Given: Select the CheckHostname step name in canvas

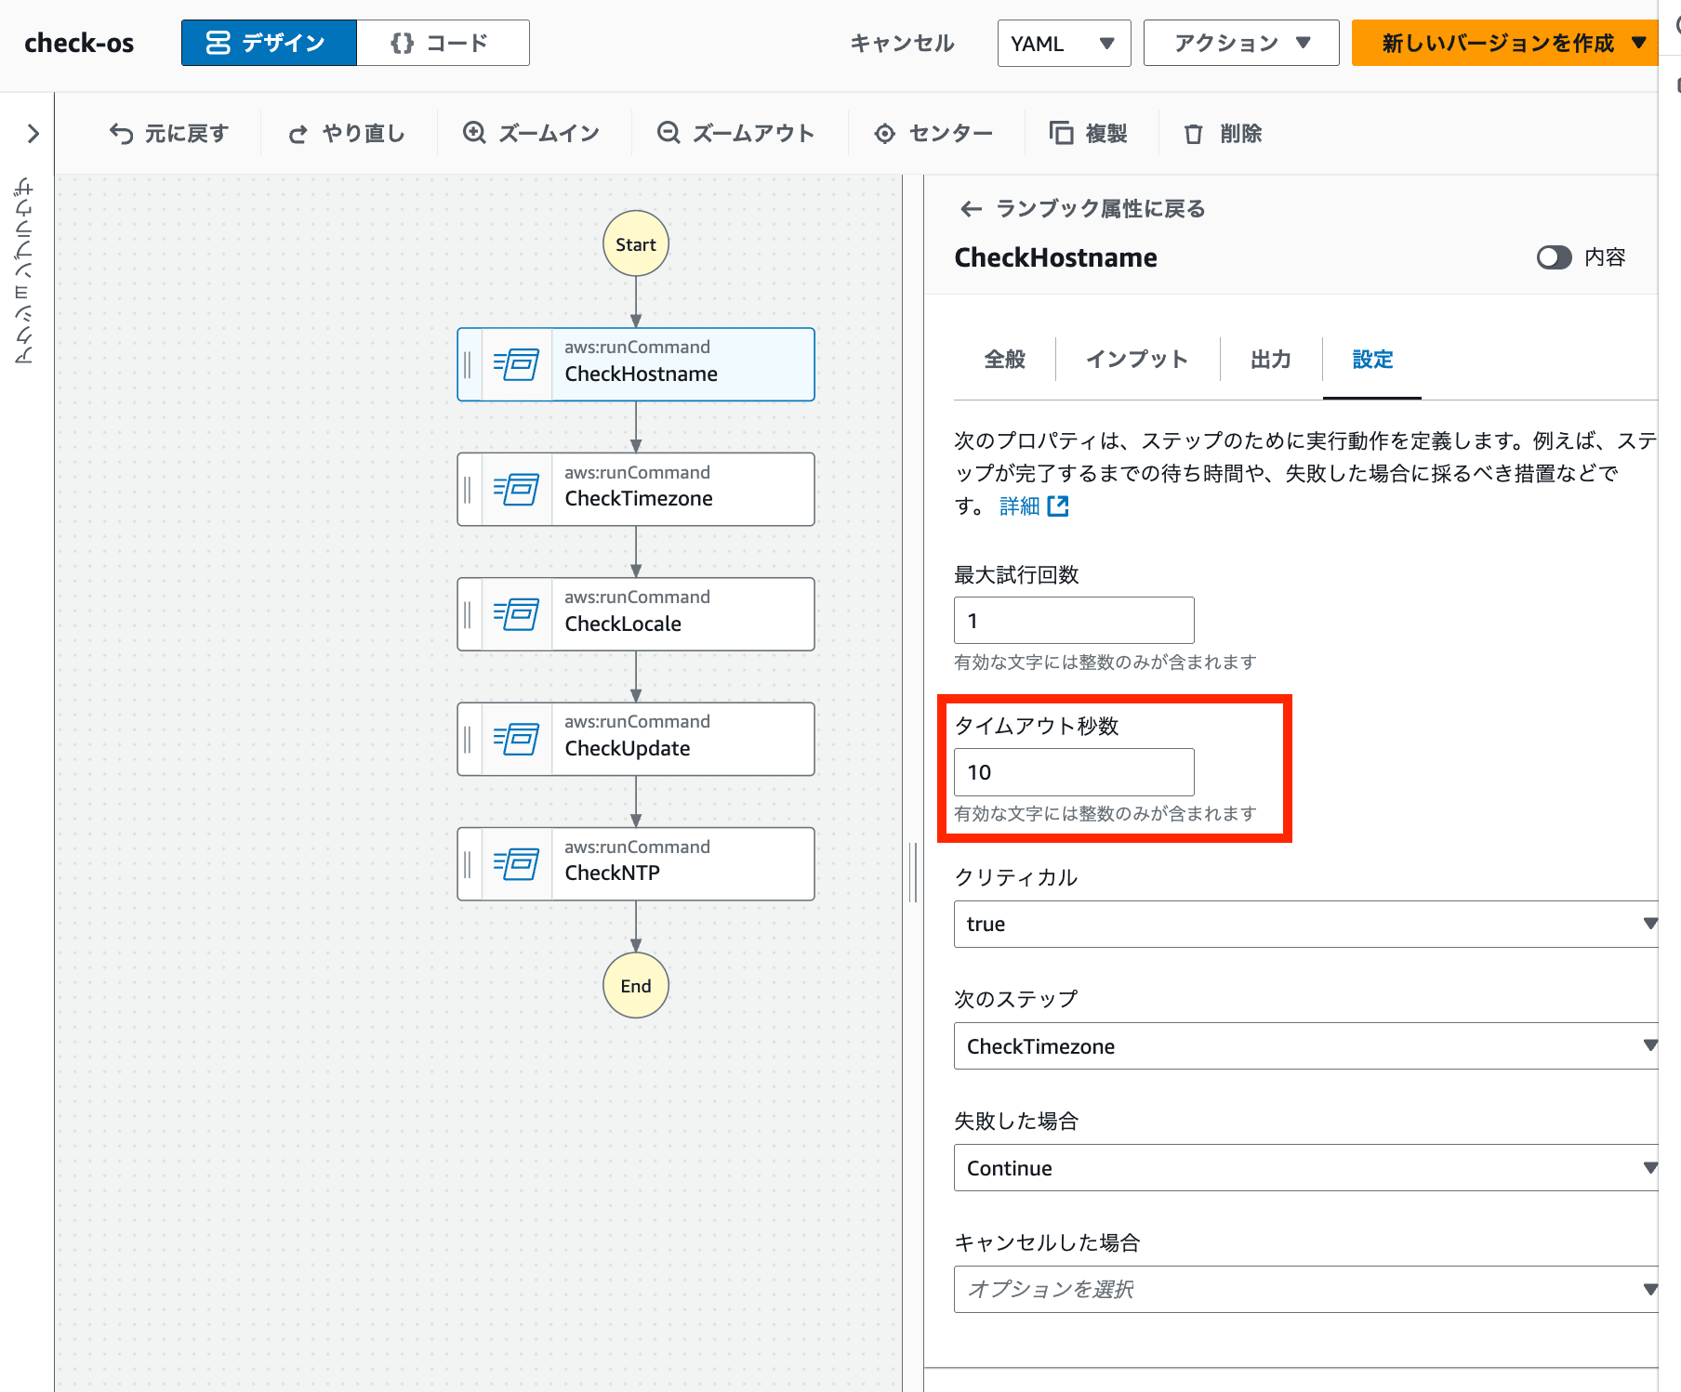Looking at the screenshot, I should pyautogui.click(x=642, y=374).
